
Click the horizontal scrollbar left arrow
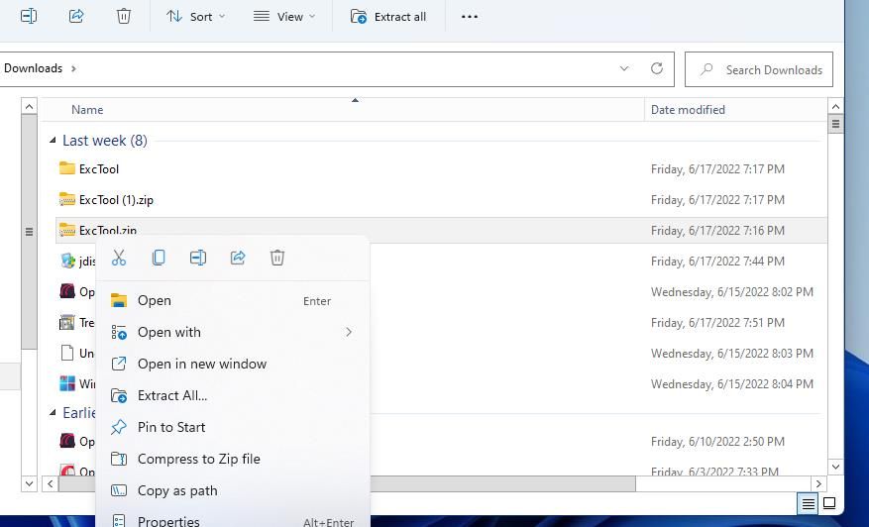pyautogui.click(x=50, y=483)
